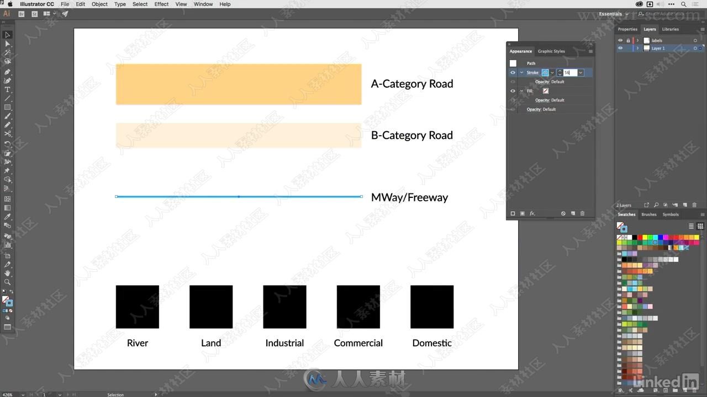
Task: Click Opacity link under Stroke
Action: [x=542, y=82]
